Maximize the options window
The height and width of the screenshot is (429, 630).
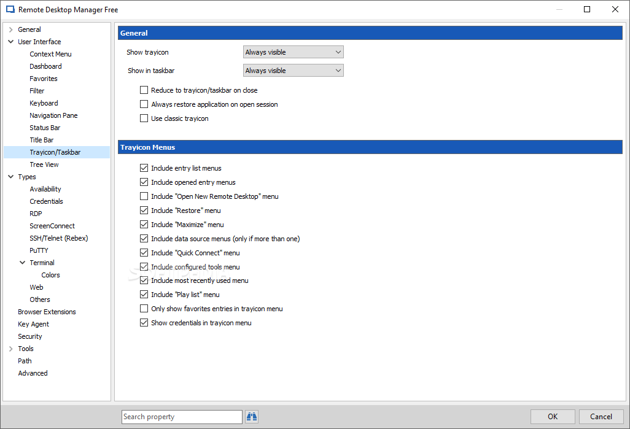point(587,9)
